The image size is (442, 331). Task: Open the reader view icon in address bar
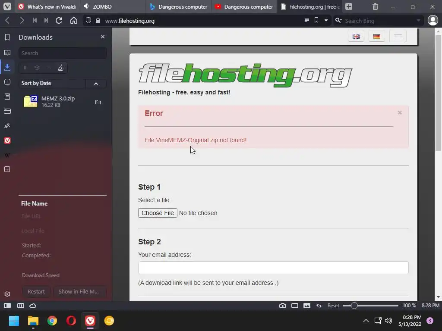tap(307, 20)
